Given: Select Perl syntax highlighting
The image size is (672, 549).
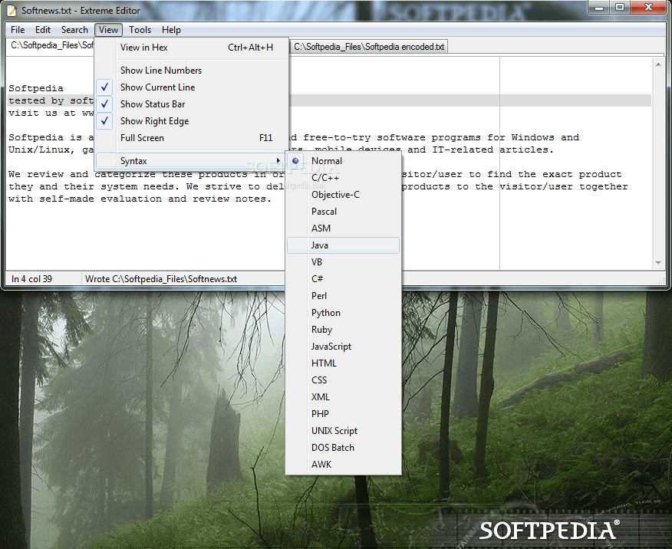Looking at the screenshot, I should click(343, 296).
